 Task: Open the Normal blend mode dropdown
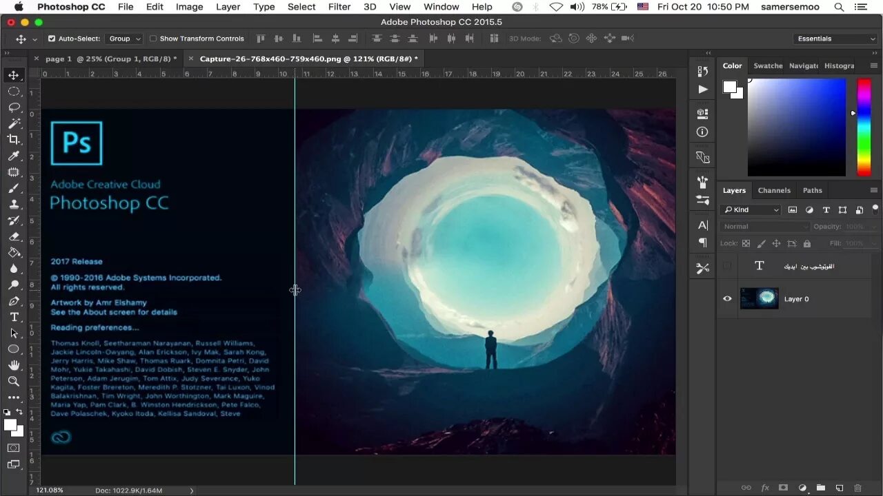pyautogui.click(x=765, y=226)
